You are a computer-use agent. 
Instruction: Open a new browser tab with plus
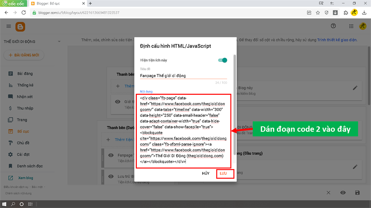pos(90,3)
